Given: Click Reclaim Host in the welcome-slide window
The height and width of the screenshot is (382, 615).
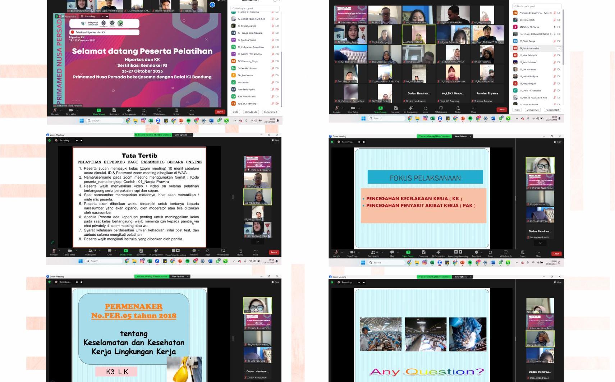Looking at the screenshot, I should pos(270,112).
